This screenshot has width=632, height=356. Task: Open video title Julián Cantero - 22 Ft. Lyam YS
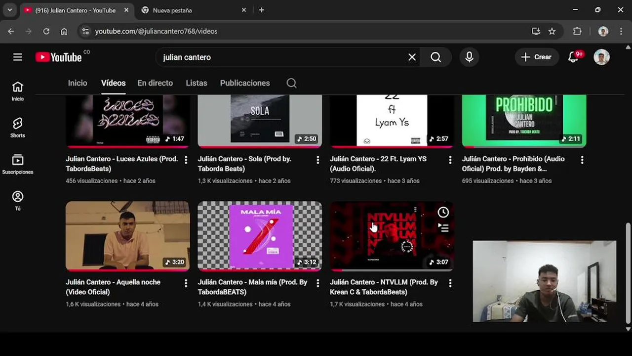coord(378,164)
